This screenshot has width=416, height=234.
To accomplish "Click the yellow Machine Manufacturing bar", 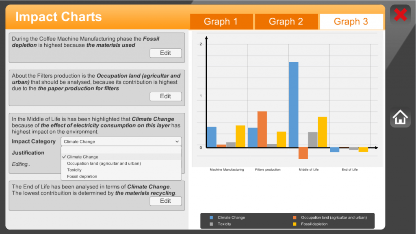I will click(x=240, y=136).
